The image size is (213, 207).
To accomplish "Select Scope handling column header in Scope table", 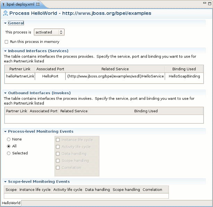I will pos(126,190).
